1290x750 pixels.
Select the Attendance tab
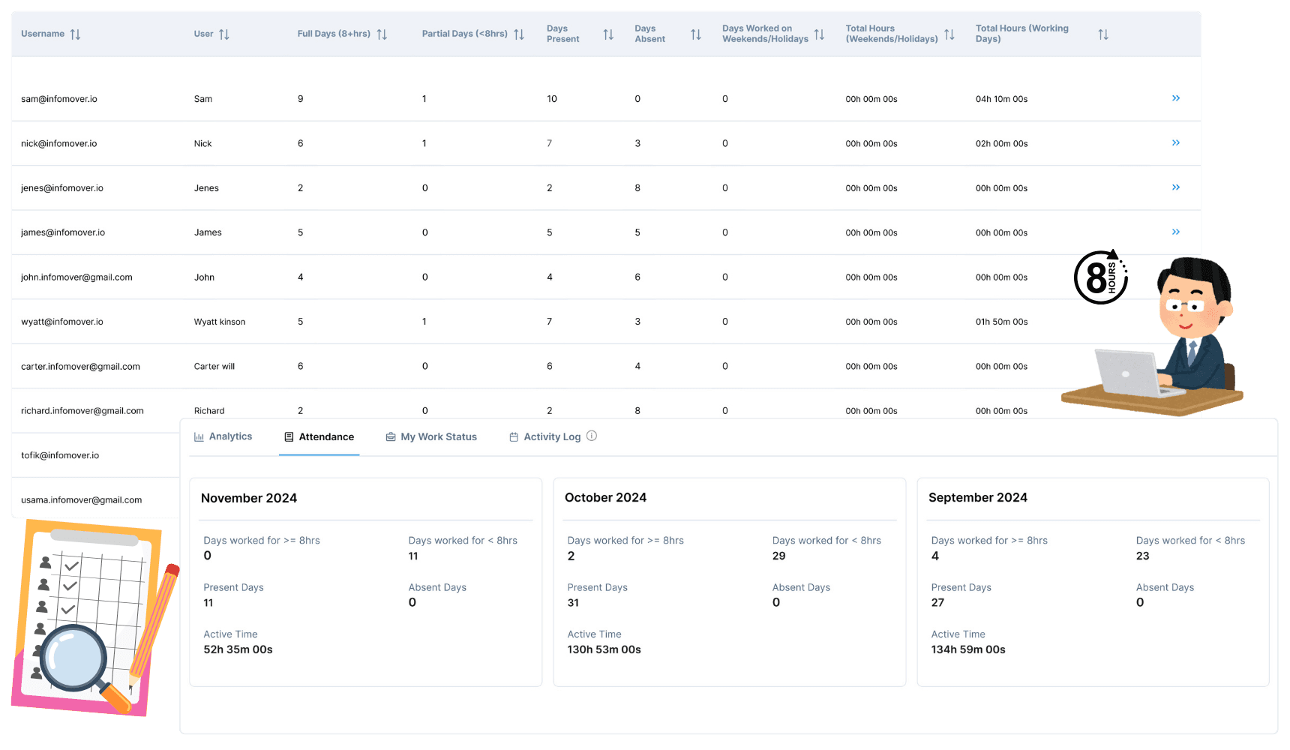319,436
